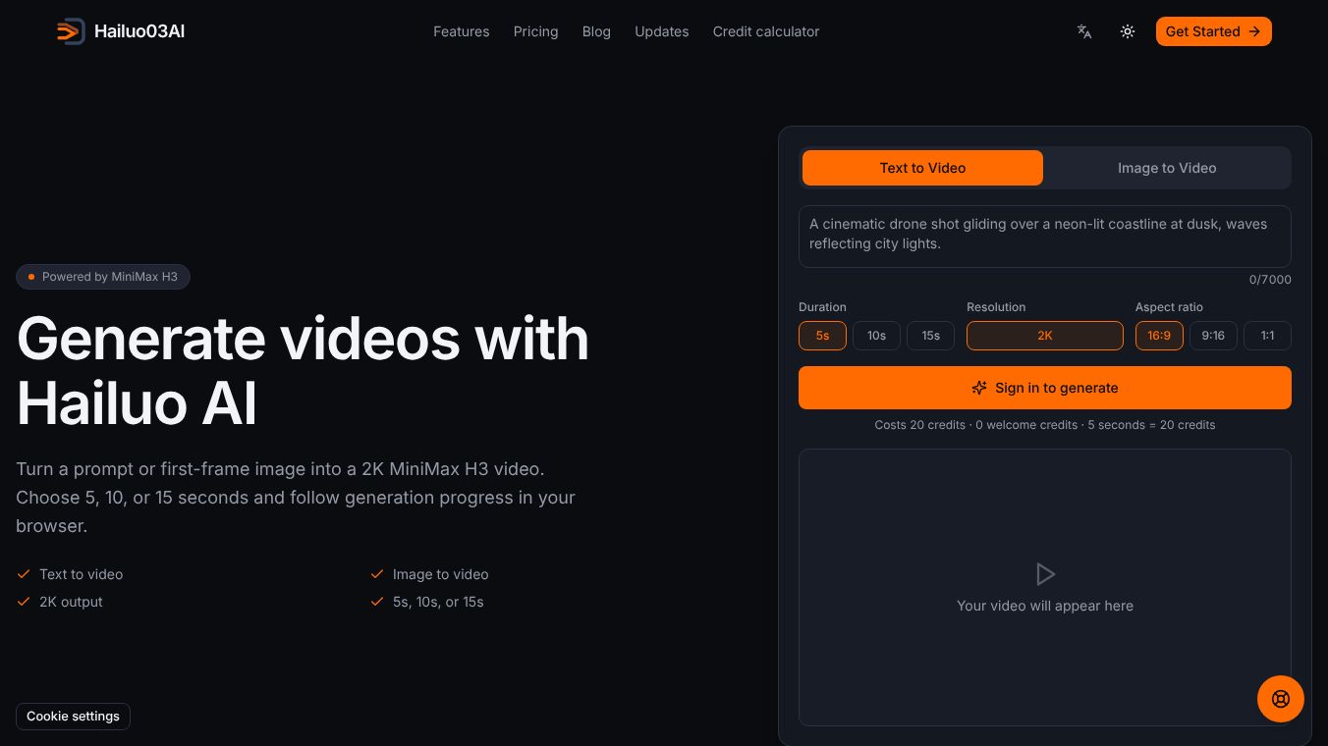Viewport: 1328px width, 746px height.
Task: Choose the 10s duration option
Action: pos(876,336)
